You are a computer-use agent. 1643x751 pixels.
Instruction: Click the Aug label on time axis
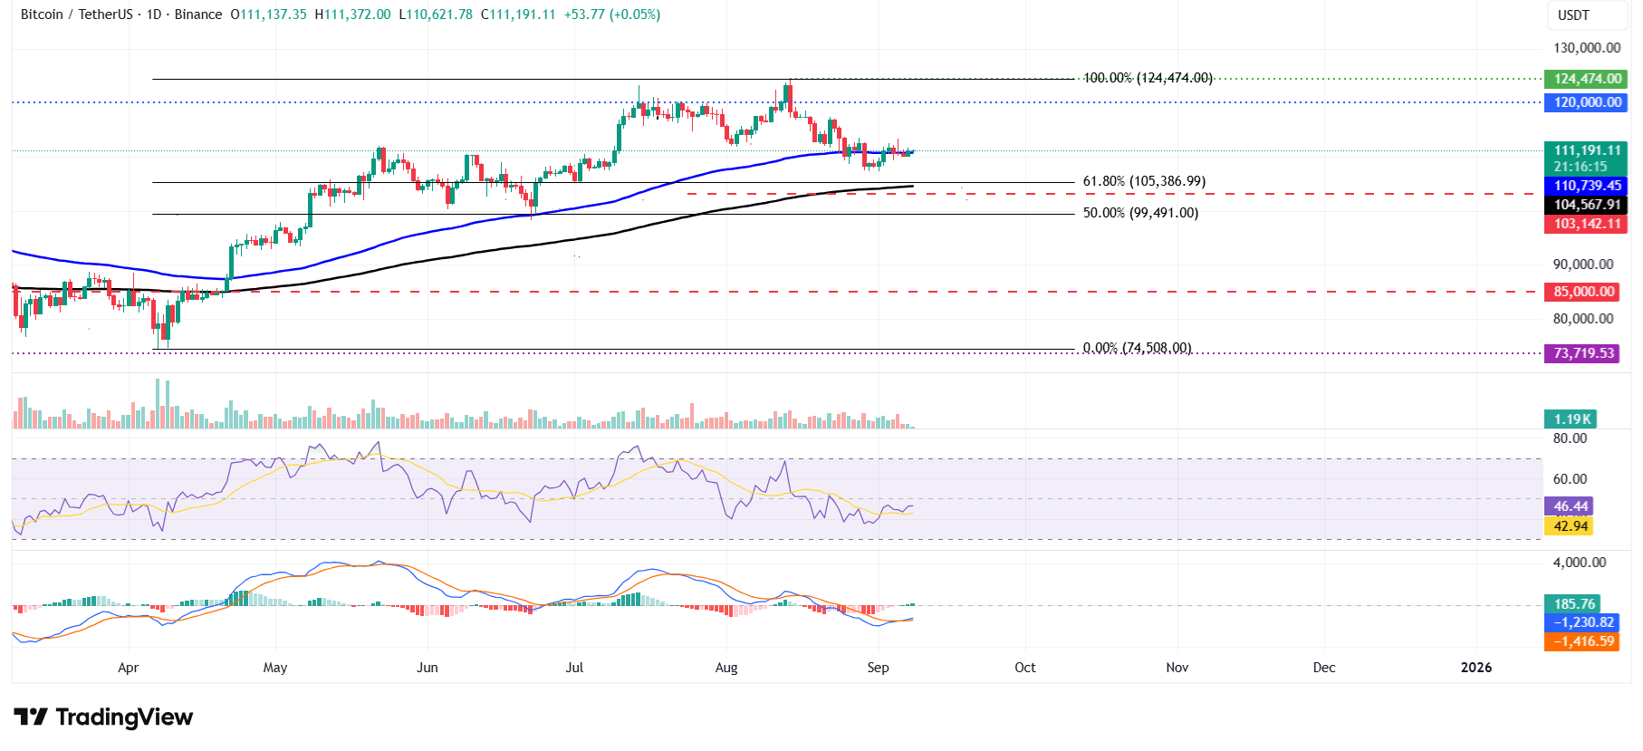point(726,668)
